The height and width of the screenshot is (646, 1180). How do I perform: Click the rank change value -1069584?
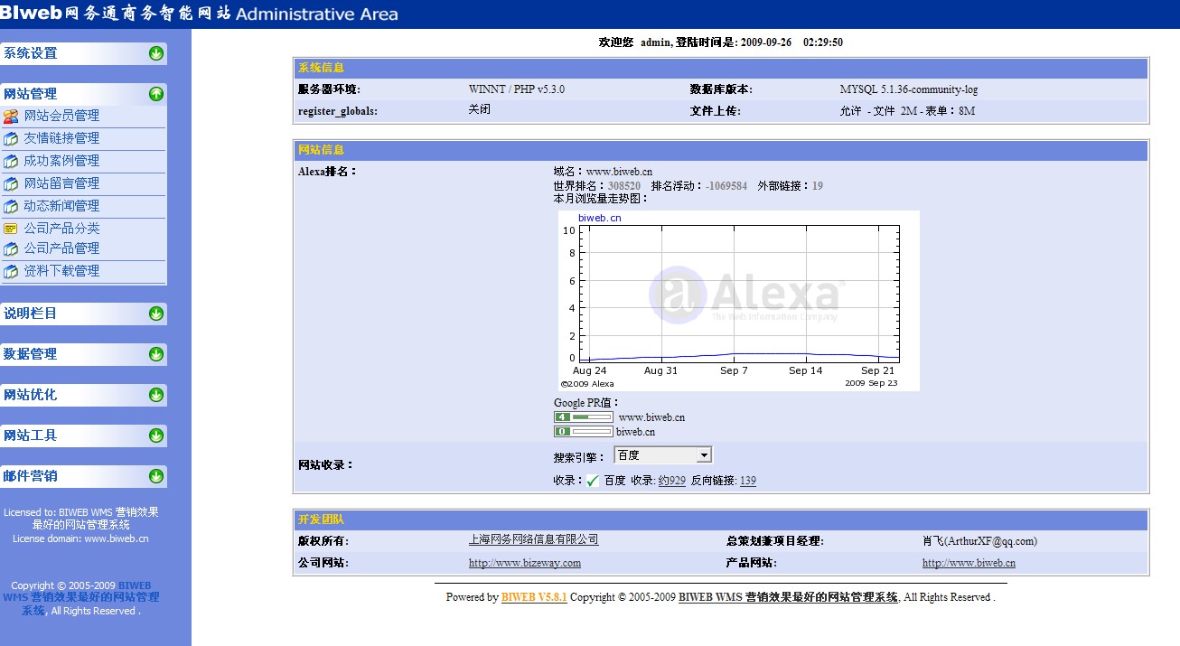[726, 186]
